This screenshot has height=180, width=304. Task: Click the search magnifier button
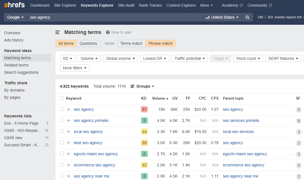[x=247, y=17]
